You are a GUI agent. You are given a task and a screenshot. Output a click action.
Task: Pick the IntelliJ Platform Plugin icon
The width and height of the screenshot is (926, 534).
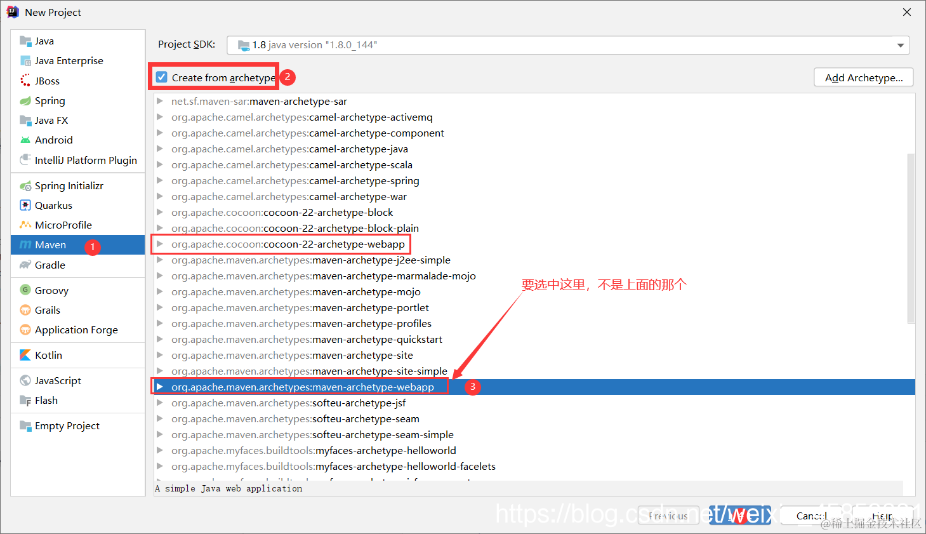25,159
